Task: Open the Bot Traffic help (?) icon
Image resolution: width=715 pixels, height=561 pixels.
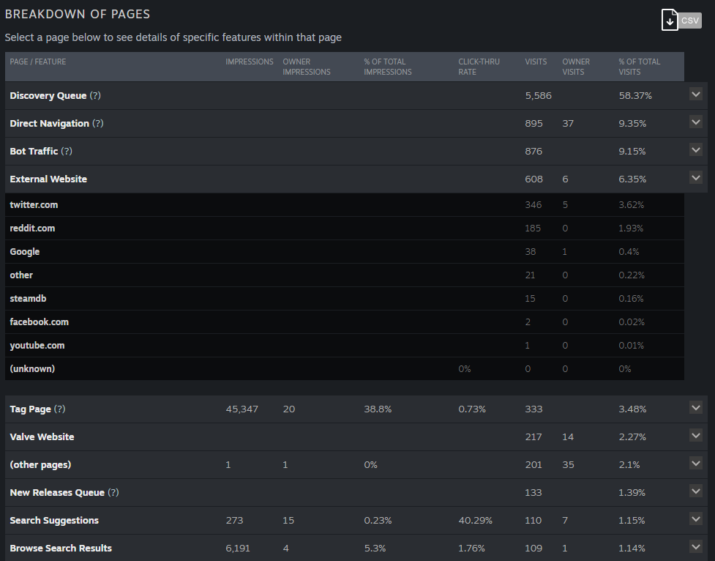Action: tap(67, 151)
